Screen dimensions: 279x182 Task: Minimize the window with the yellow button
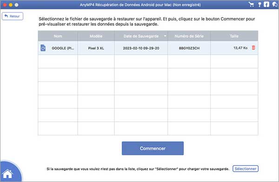pyautogui.click(x=11, y=5)
